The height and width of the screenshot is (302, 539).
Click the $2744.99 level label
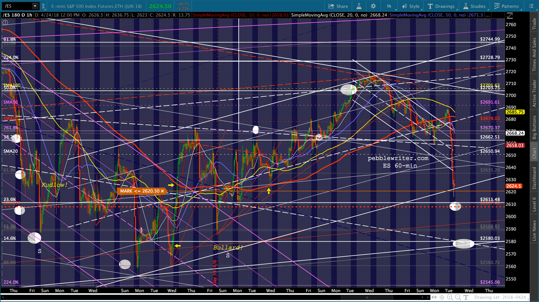click(490, 39)
